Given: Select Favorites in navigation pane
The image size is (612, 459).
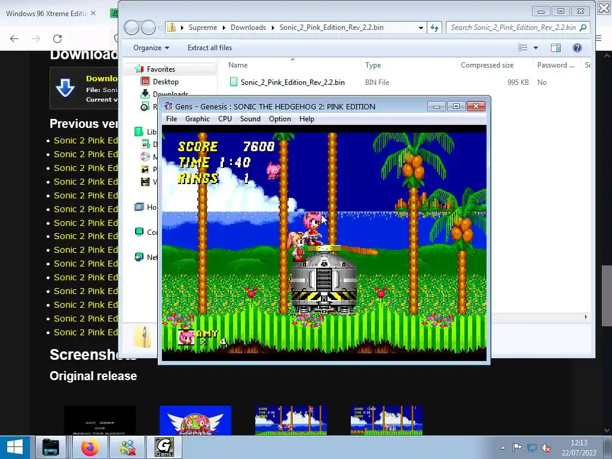Looking at the screenshot, I should pyautogui.click(x=161, y=69).
